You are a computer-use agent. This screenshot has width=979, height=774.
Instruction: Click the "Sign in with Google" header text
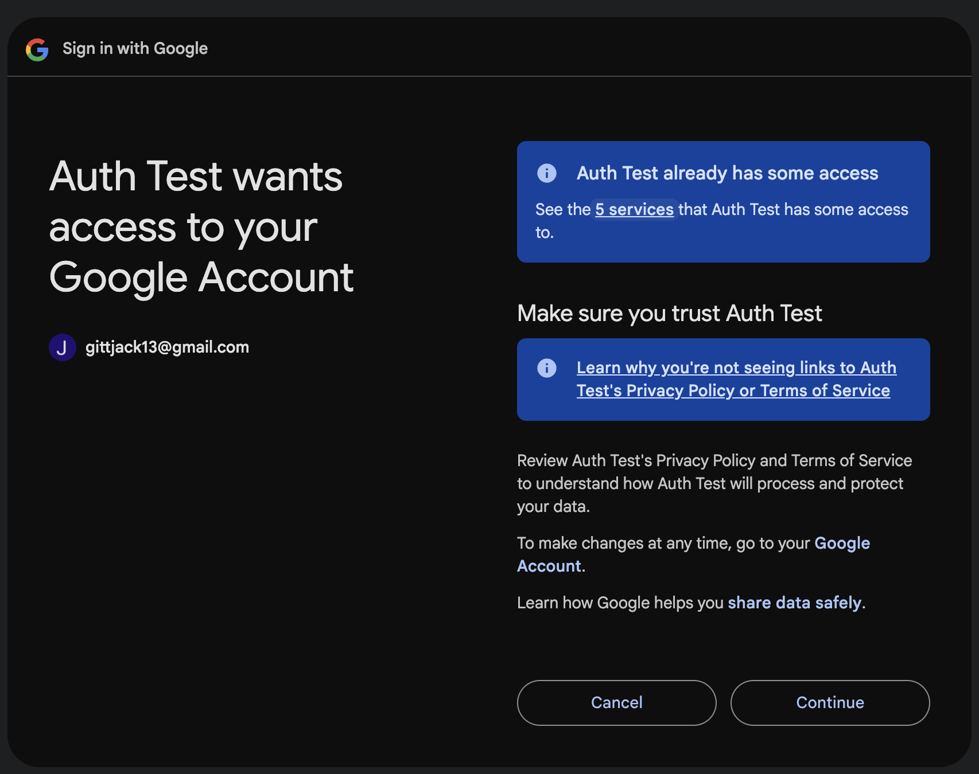click(x=135, y=49)
